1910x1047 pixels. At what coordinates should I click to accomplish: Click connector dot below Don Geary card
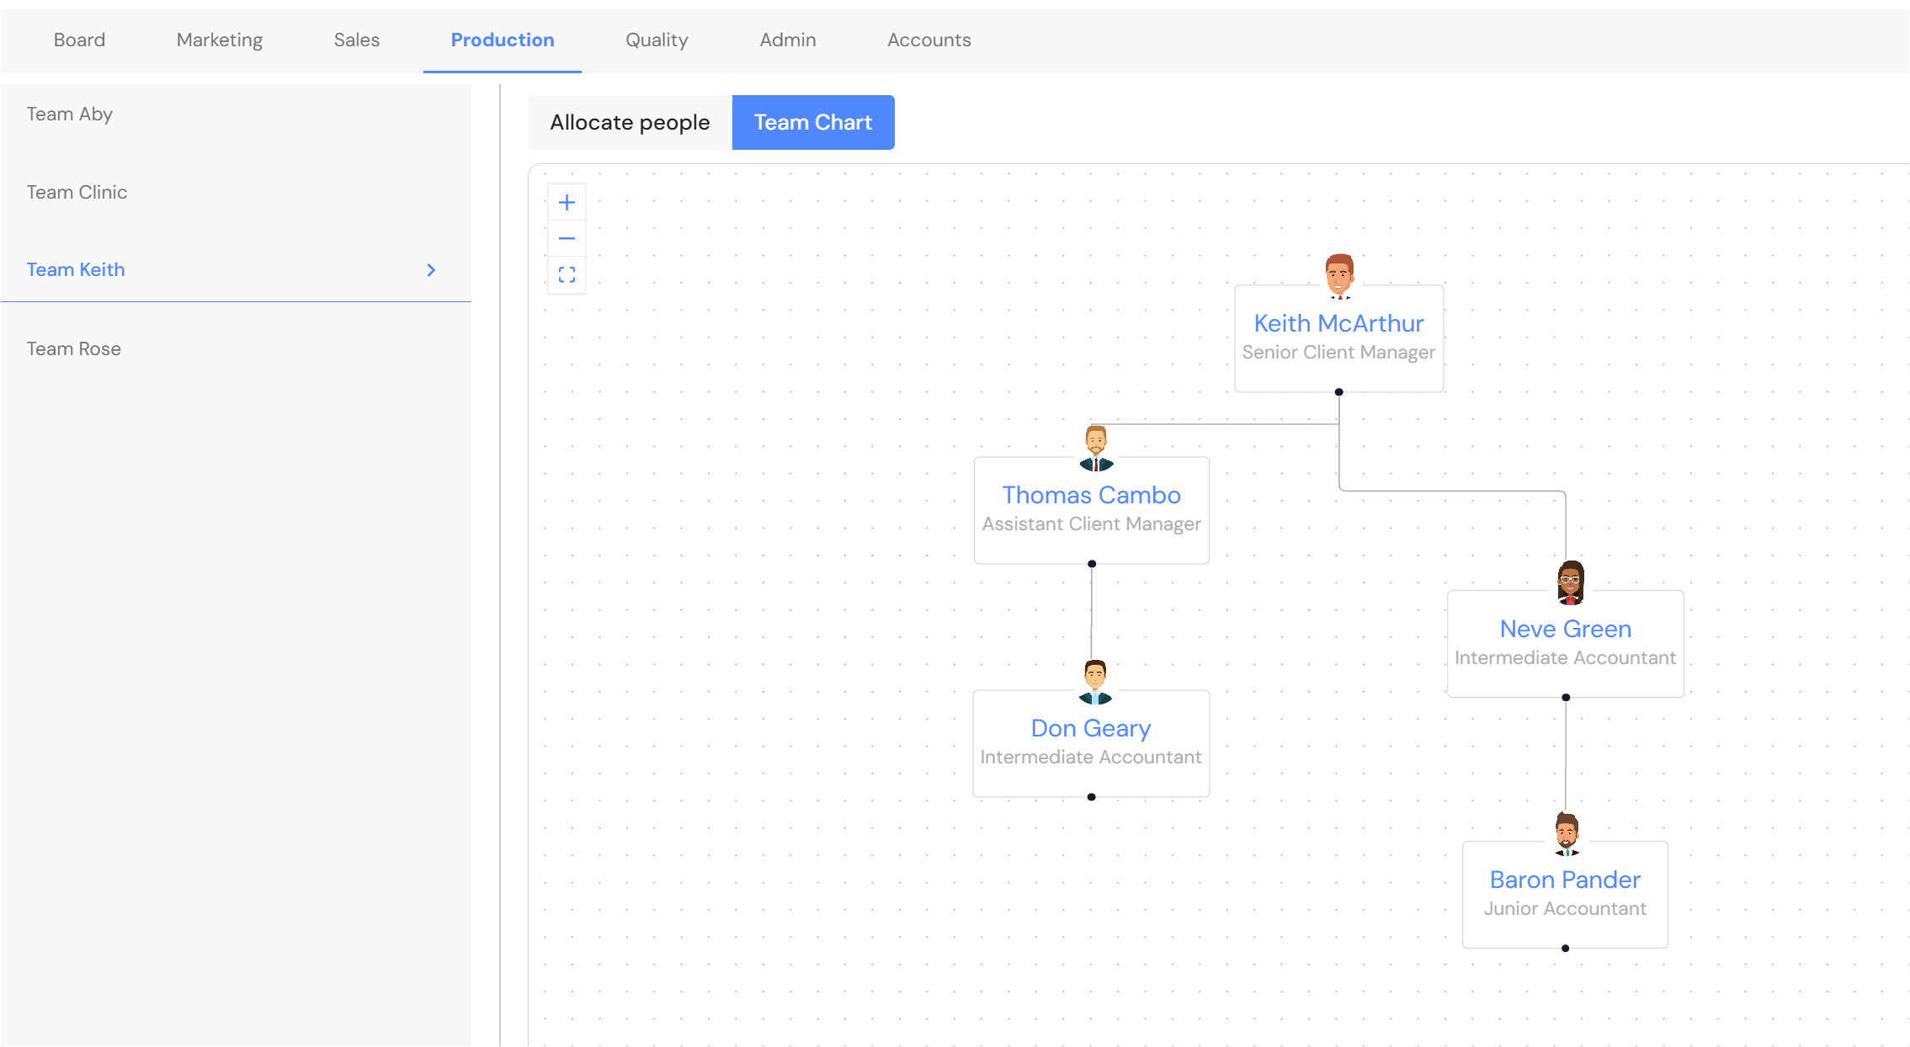coord(1091,797)
